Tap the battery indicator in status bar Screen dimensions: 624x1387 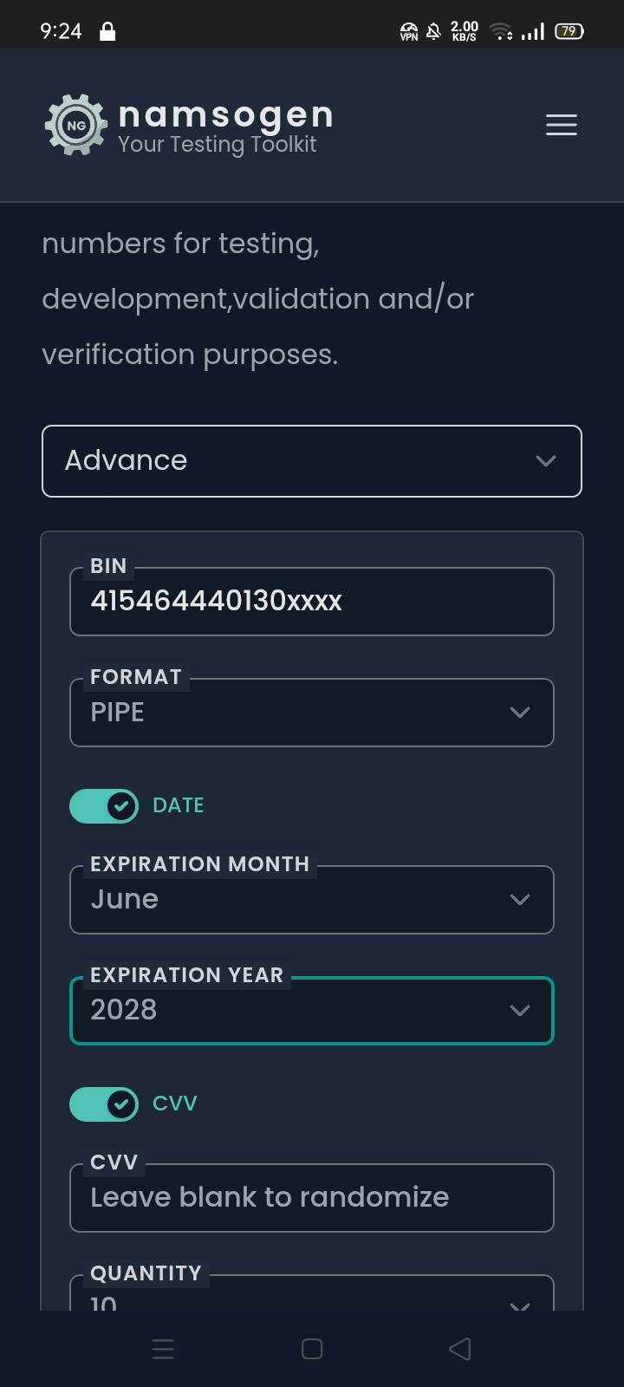click(x=569, y=31)
